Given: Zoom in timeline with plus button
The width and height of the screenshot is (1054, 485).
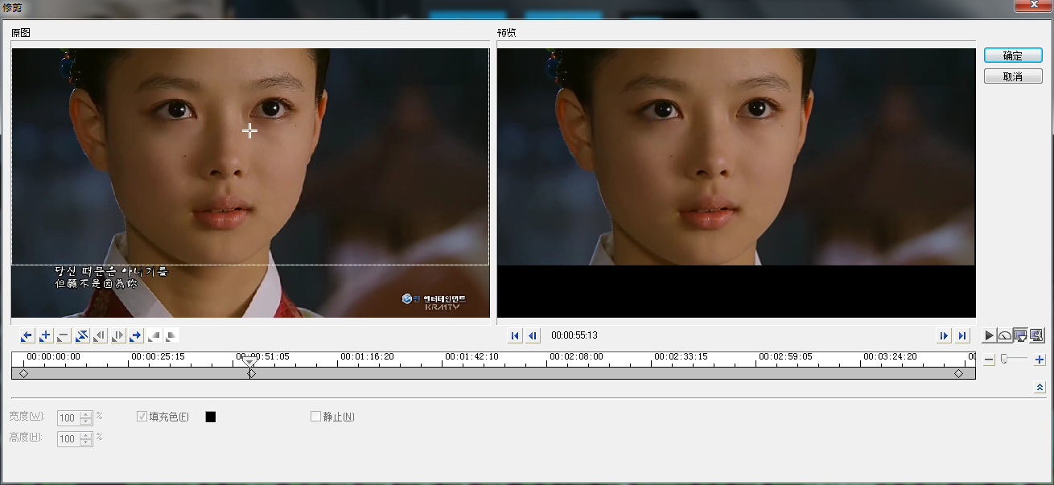Looking at the screenshot, I should (1040, 360).
